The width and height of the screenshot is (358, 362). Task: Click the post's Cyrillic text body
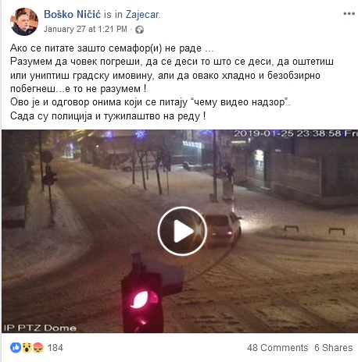pos(172,82)
